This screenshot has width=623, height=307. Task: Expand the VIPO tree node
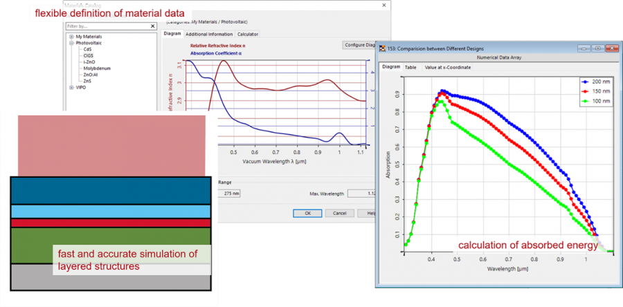click(x=71, y=88)
